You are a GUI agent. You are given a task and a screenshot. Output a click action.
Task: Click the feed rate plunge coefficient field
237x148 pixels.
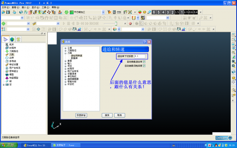tap(140, 56)
